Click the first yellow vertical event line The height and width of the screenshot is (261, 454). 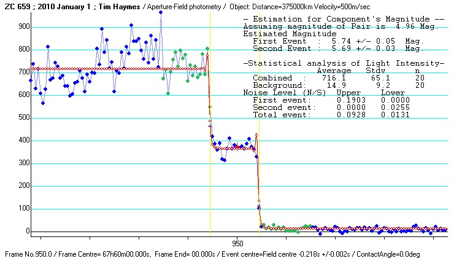pyautogui.click(x=210, y=154)
